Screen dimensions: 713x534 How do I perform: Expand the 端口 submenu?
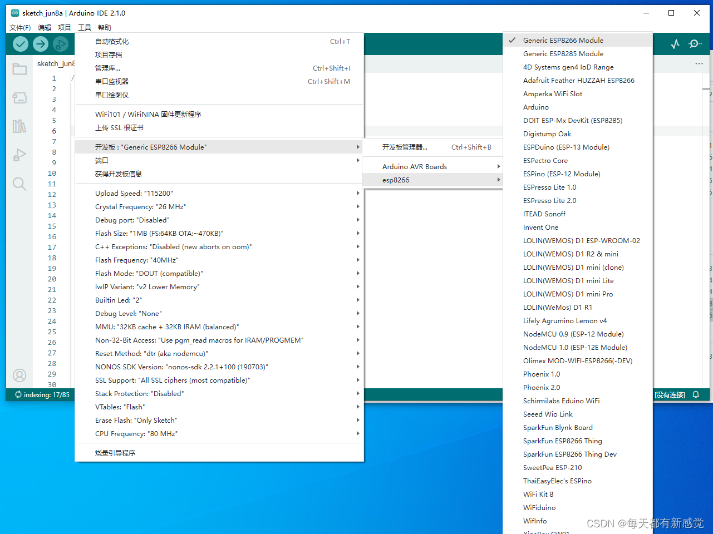pos(219,160)
